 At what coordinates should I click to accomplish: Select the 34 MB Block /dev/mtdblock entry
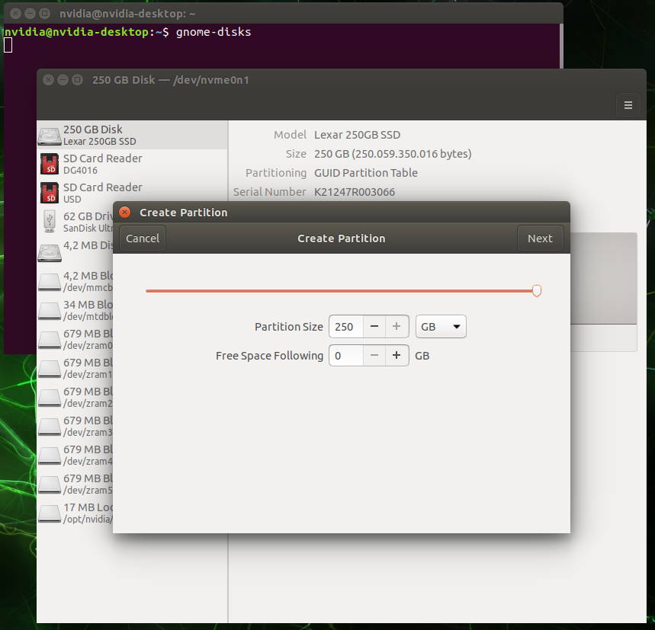pos(75,310)
